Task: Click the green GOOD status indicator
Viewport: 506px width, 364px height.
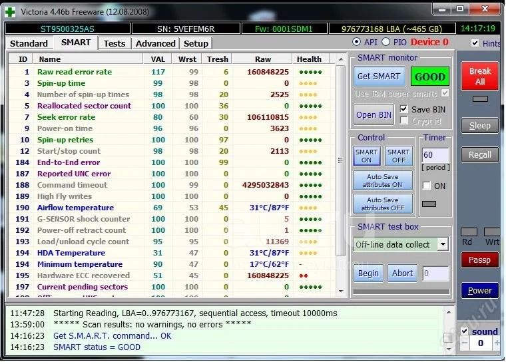Action: pos(429,77)
